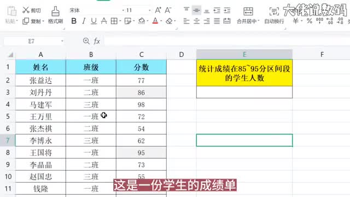Toggle vertical middle alignment (highlighted)
Screen dimensions: 350x197
pyautogui.click(x=196, y=10)
